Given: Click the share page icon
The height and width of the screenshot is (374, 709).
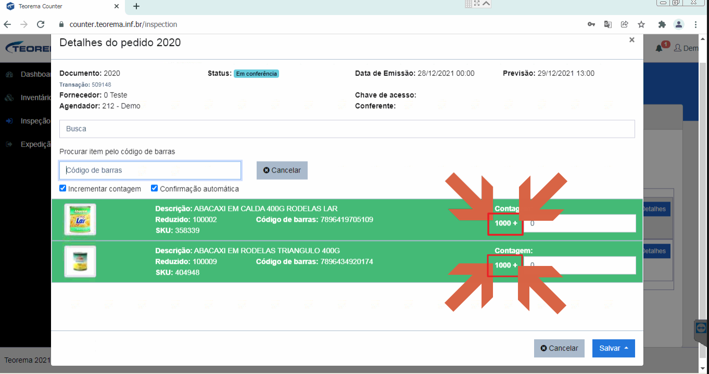Looking at the screenshot, I should point(624,24).
